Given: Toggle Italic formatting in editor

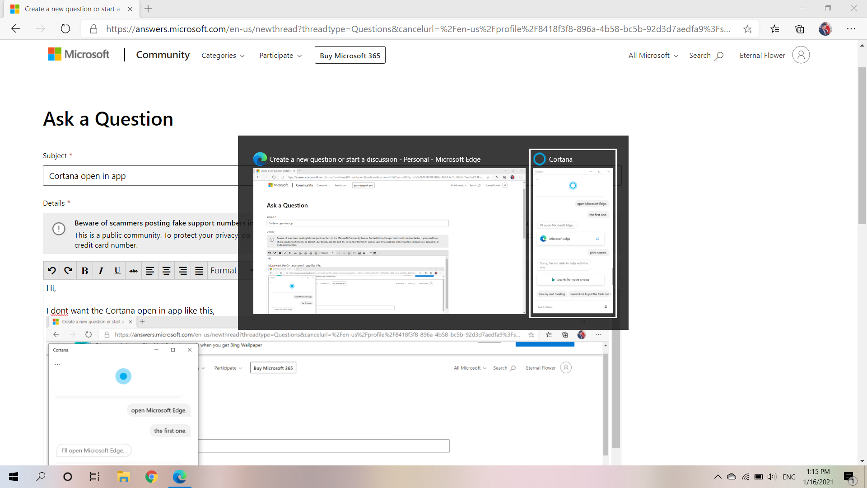Looking at the screenshot, I should pos(101,271).
